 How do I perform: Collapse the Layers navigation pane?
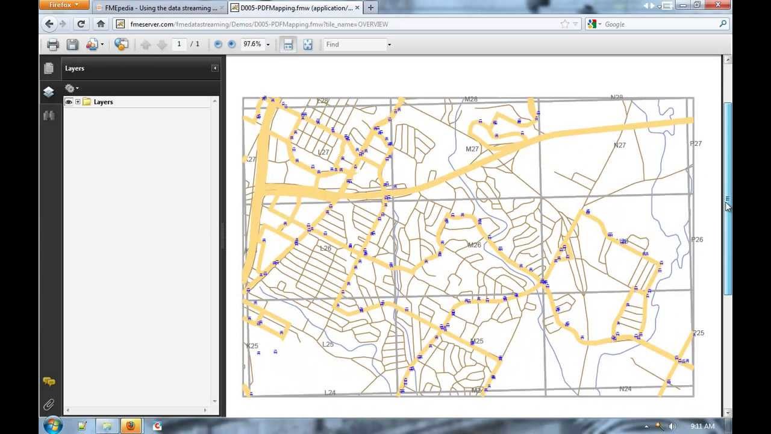(214, 68)
